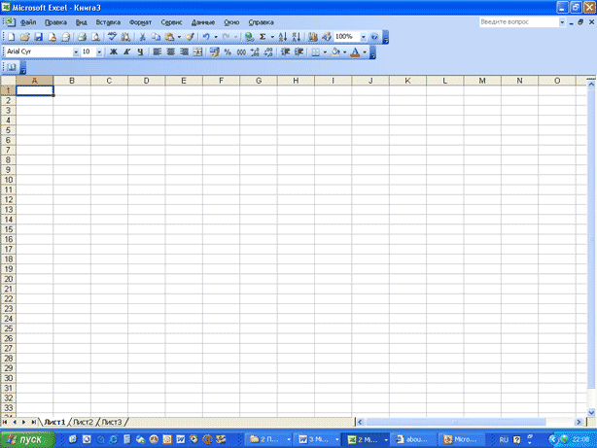Image resolution: width=597 pixels, height=448 pixels.
Task: Click the RU language indicator
Action: pyautogui.click(x=504, y=439)
